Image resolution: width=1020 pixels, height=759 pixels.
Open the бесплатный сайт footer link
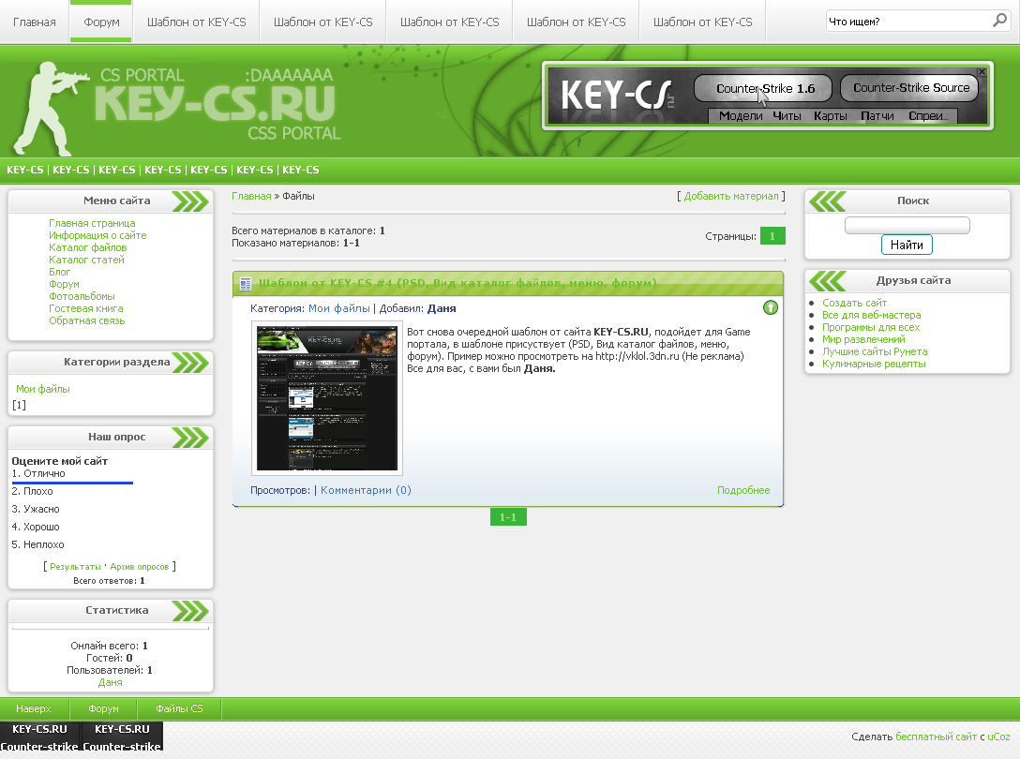[936, 737]
